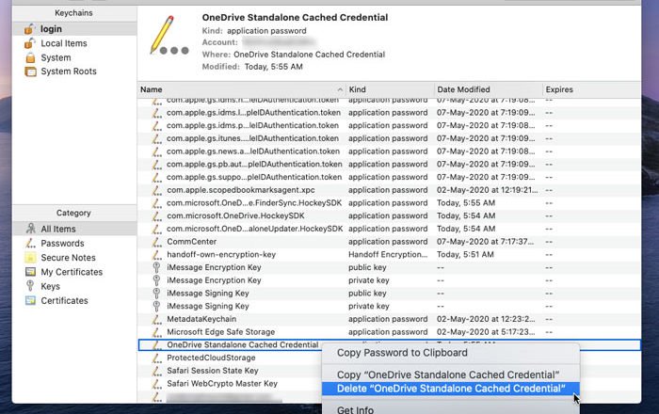Click key icon of iMessage Encryption Key public key
The width and height of the screenshot is (659, 414).
coord(156,267)
